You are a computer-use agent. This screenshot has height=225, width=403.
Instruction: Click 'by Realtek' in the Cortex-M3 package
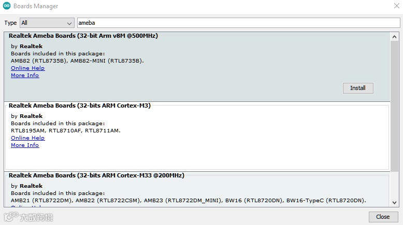pyautogui.click(x=27, y=116)
